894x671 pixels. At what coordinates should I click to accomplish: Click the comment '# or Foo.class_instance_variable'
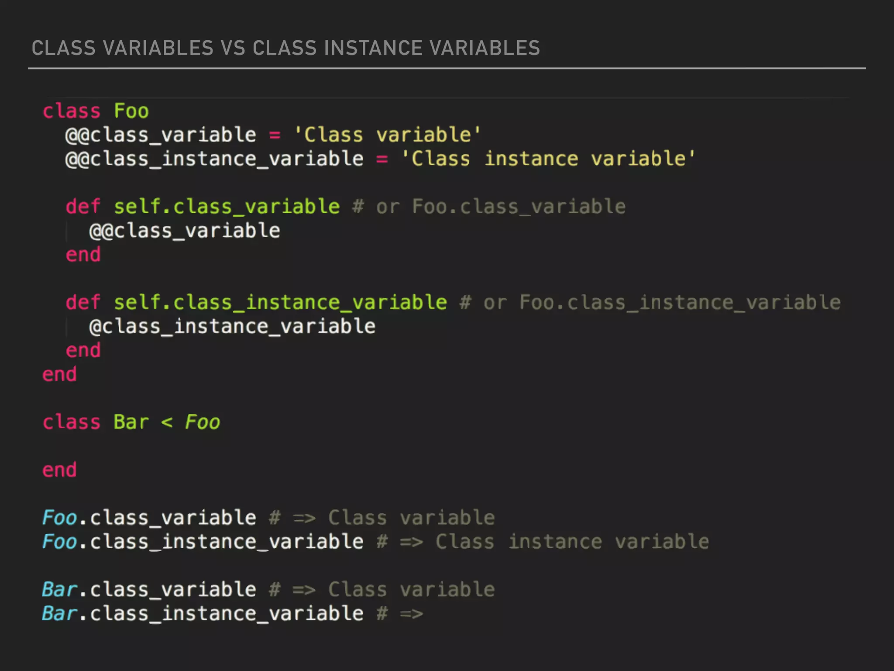(650, 302)
